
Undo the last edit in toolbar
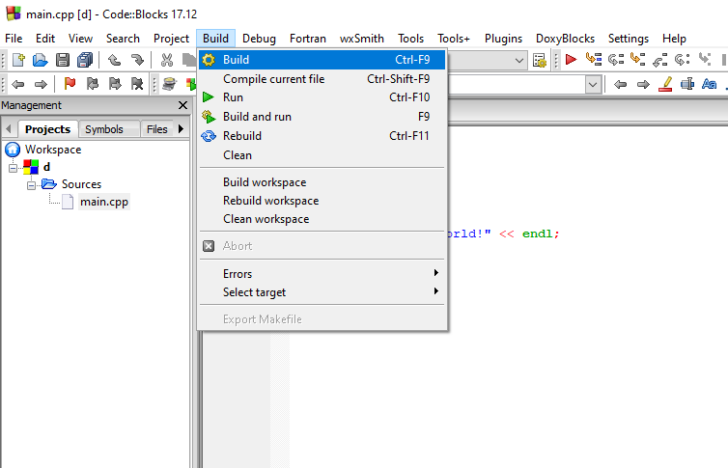(x=114, y=60)
